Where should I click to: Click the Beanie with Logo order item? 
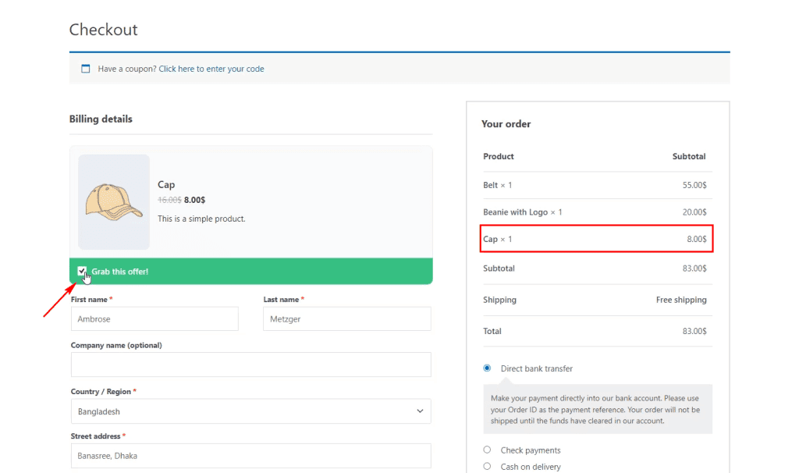[x=522, y=212]
